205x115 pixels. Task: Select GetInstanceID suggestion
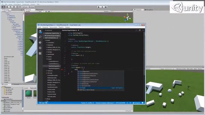coord(101,86)
